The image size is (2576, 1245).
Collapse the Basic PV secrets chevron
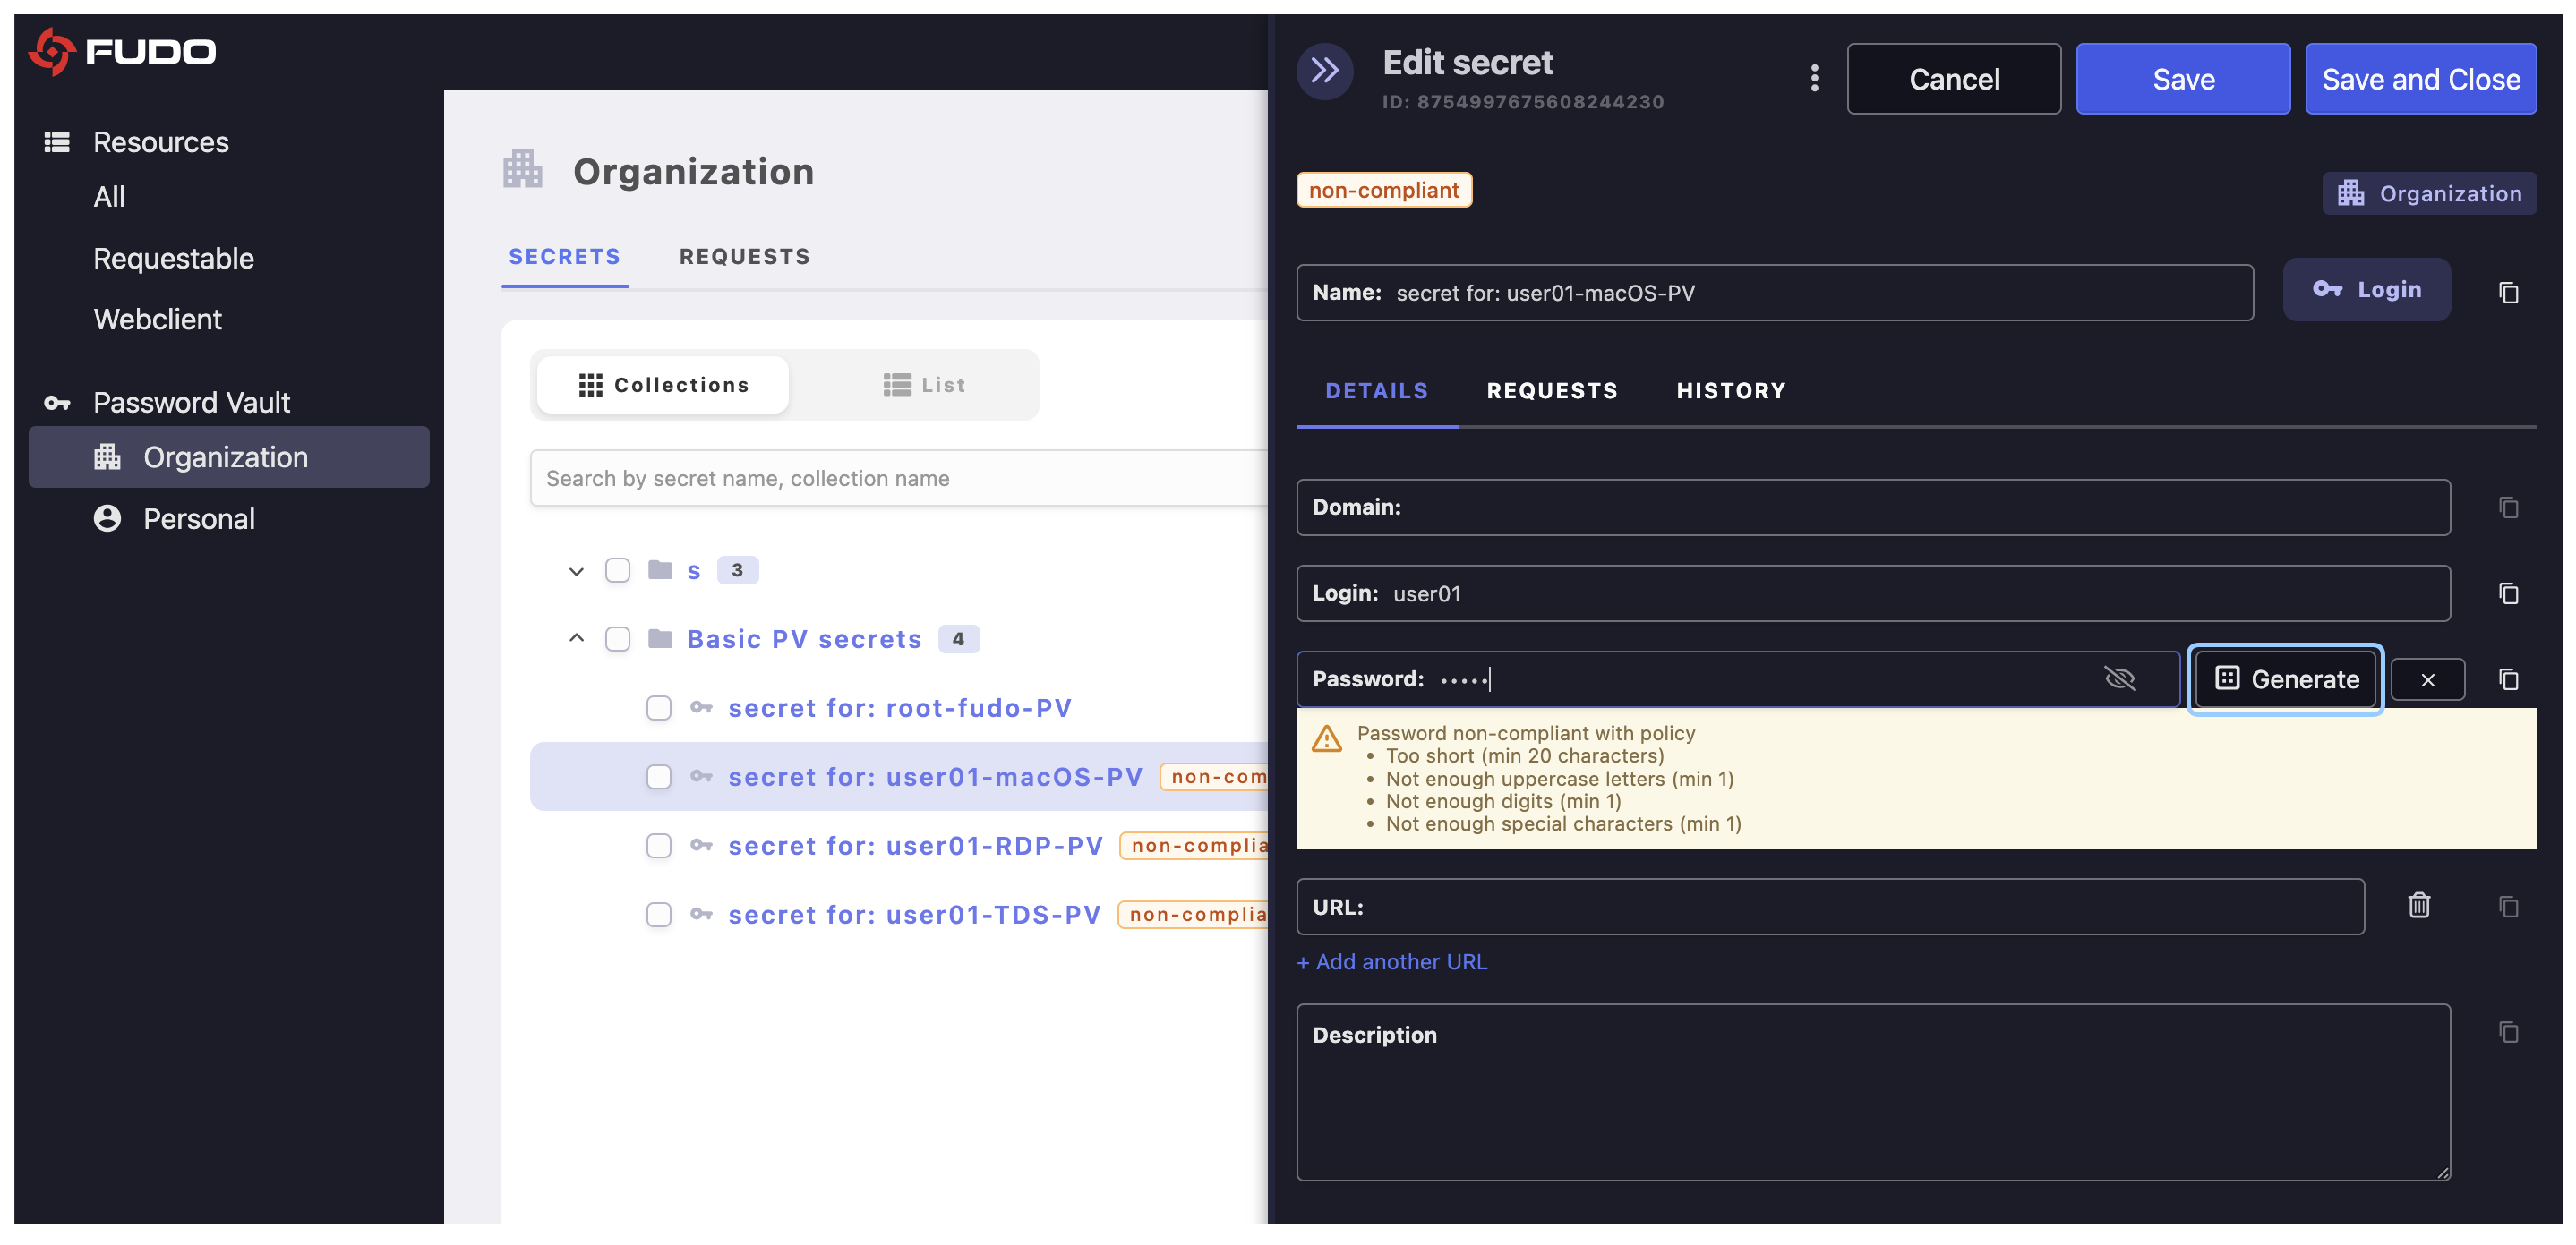(x=576, y=639)
